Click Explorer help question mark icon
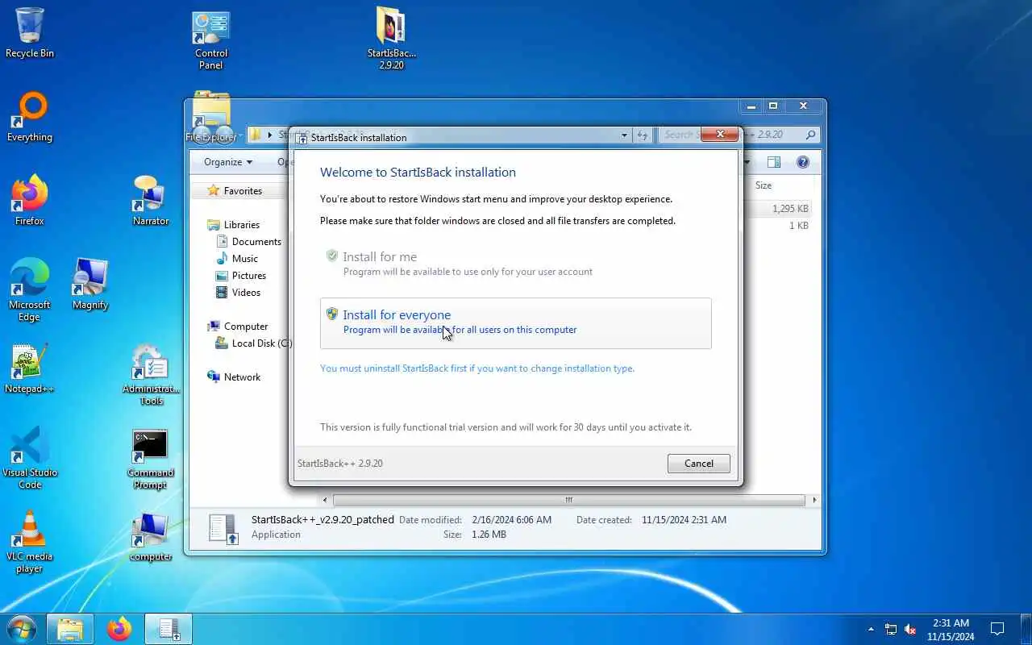Screen dimensions: 1032x645 802,162
